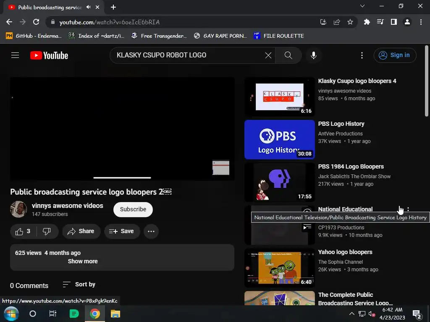This screenshot has height=322, width=430.
Task: Open Chrome three-dot menu
Action: click(421, 22)
